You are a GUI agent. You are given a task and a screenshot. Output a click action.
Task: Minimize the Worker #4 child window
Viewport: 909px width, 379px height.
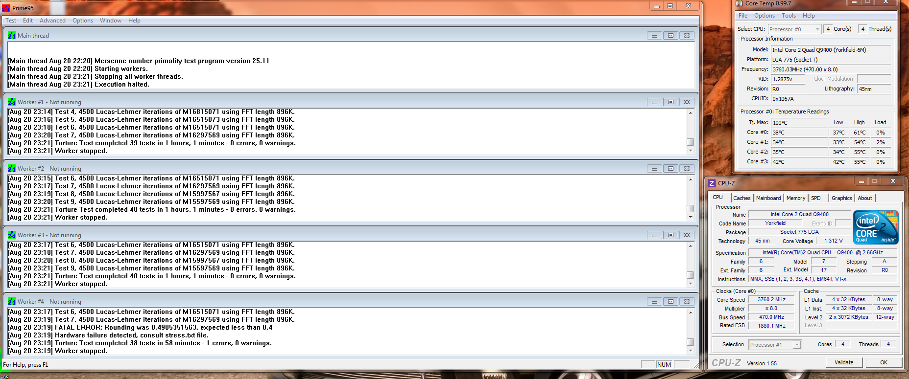pos(654,302)
